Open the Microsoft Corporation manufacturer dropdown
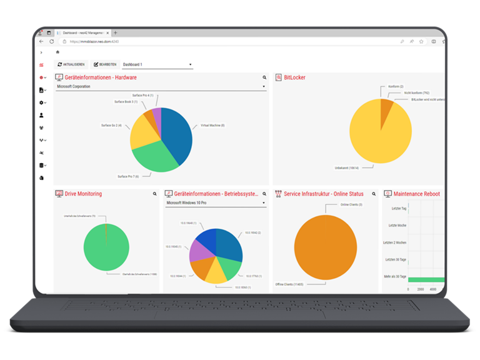The height and width of the screenshot is (360, 480). (x=161, y=87)
